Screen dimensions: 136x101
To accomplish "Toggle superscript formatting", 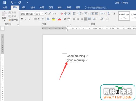I will tap(43, 19).
